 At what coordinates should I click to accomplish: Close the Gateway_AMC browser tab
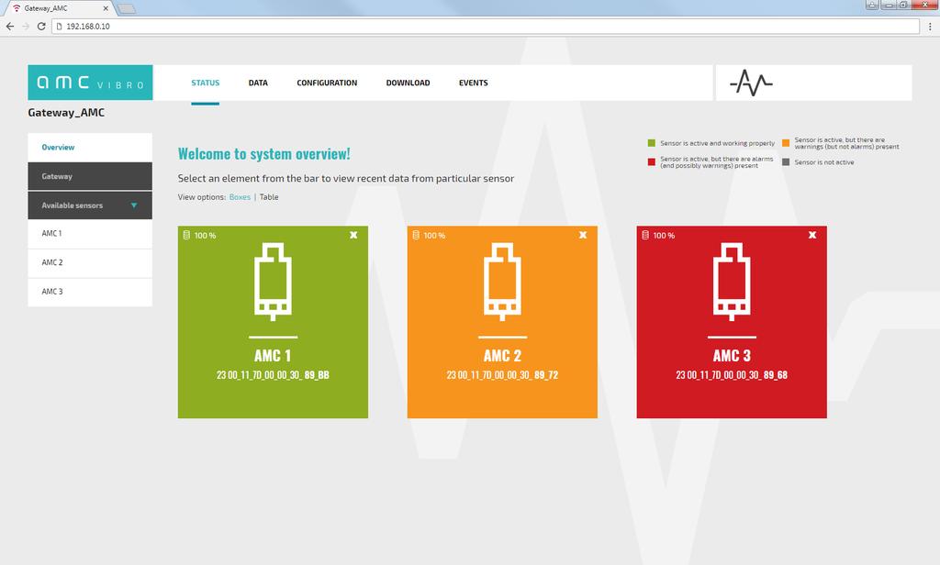point(106,8)
